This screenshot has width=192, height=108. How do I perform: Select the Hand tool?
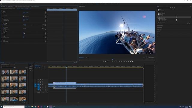tap(30, 70)
